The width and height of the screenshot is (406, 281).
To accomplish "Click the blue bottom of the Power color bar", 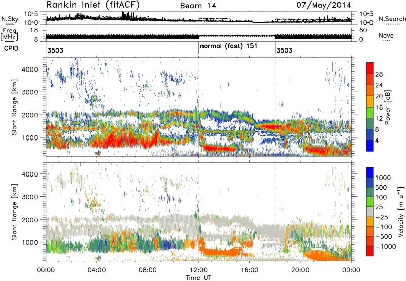I will tap(370, 146).
